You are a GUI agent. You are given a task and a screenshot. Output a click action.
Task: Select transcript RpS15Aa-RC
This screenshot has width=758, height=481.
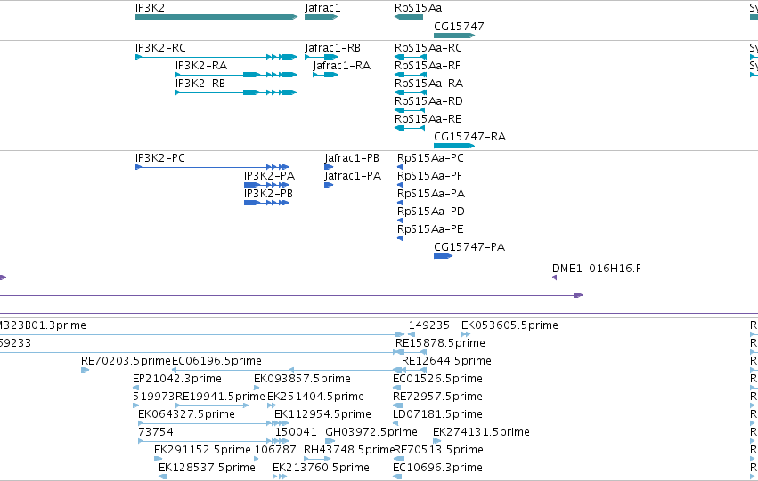coord(411,57)
